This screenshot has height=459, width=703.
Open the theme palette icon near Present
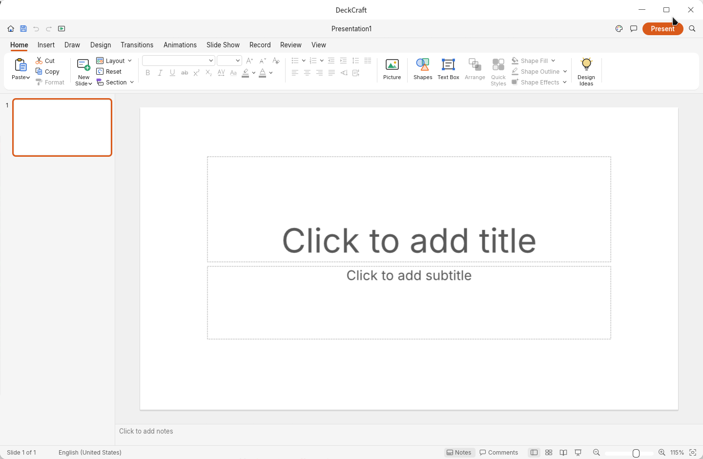pyautogui.click(x=619, y=29)
